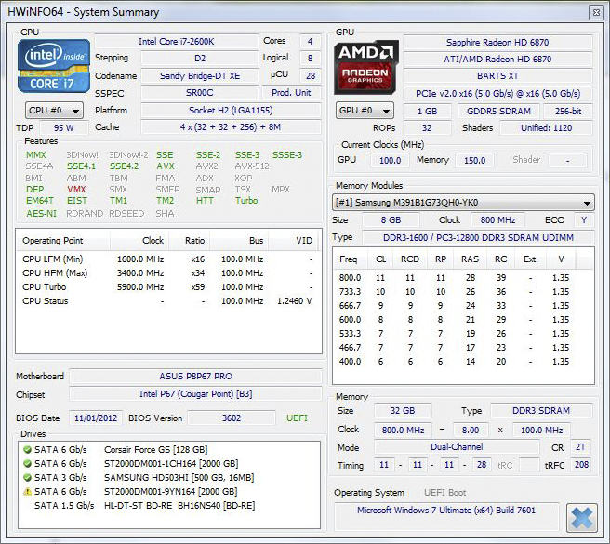Click the VID column header
Image resolution: width=610 pixels, height=544 pixels.
(x=293, y=241)
